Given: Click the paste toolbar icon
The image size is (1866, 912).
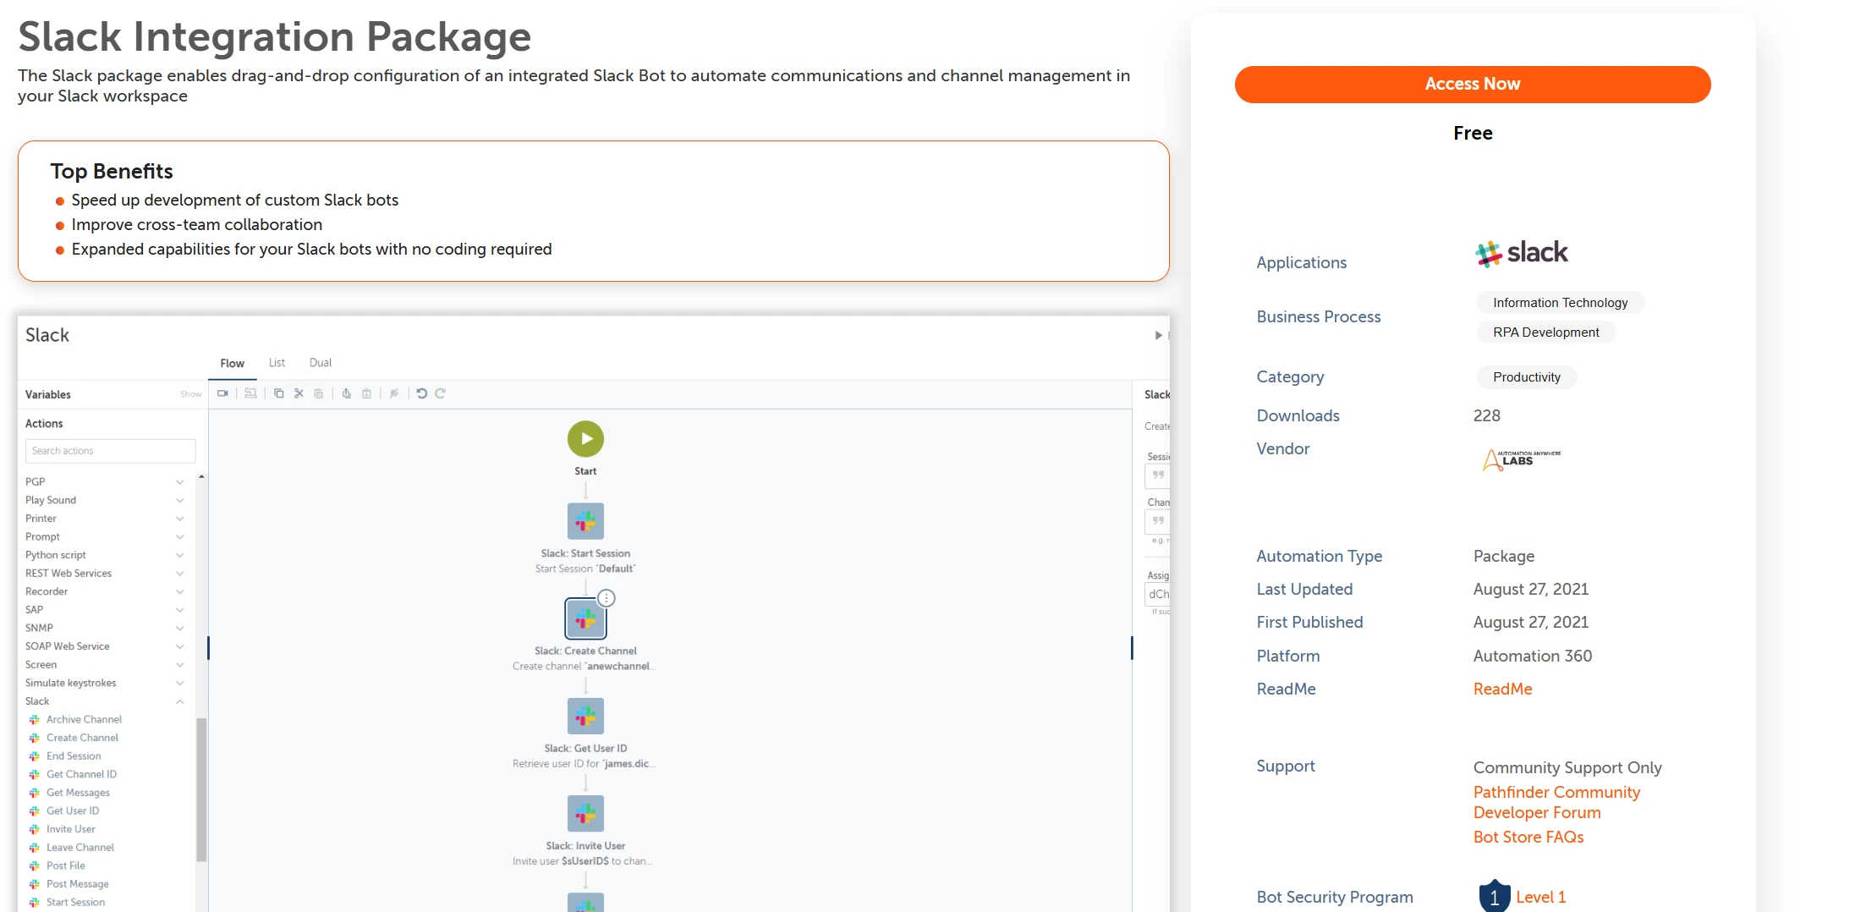Looking at the screenshot, I should point(319,393).
